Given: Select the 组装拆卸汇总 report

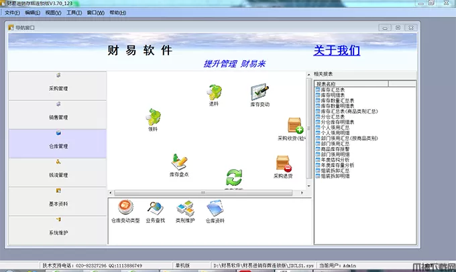Looking at the screenshot, I should (333, 171).
